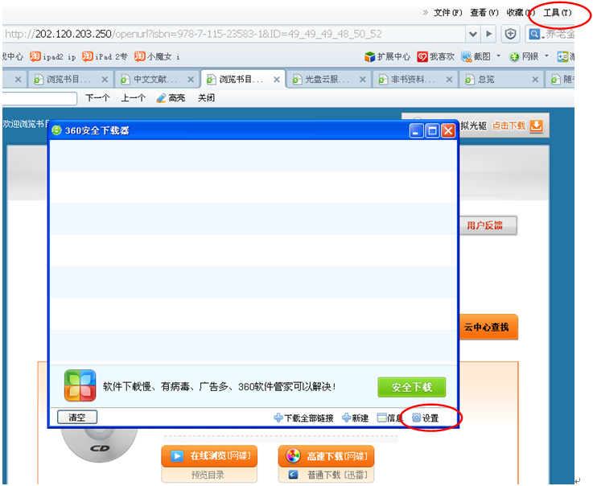This screenshot has height=486, width=593.
Task: Click the 360软件管家 colorful icon
Action: [x=80, y=385]
